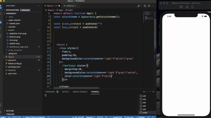Click the 1 UNSAVED badge in Open Editors

click(x=25, y=10)
